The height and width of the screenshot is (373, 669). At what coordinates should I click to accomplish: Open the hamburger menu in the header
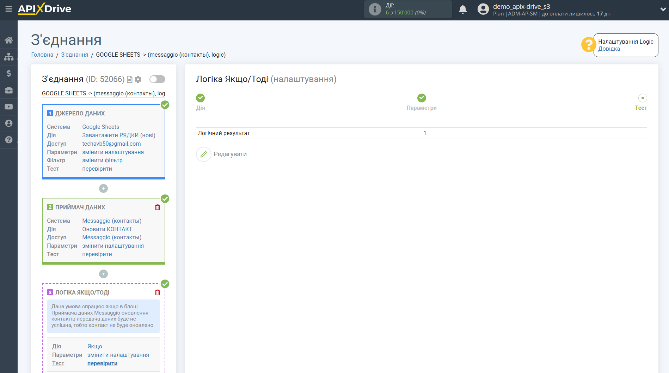(x=9, y=9)
